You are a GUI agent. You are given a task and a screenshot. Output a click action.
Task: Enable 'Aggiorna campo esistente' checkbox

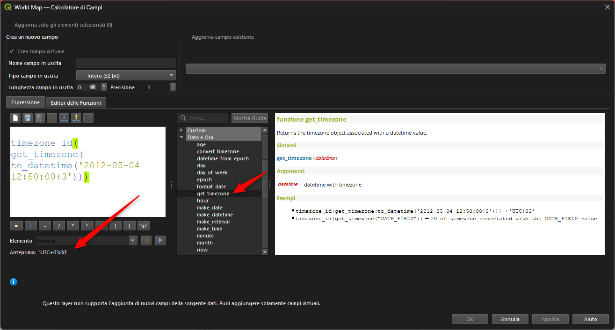coord(186,37)
